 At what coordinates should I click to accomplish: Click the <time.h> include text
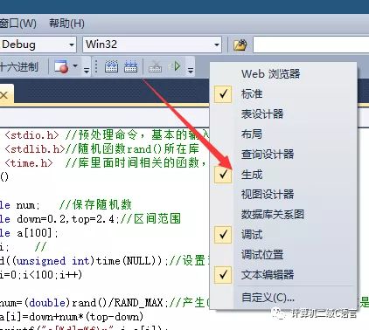click(x=29, y=163)
